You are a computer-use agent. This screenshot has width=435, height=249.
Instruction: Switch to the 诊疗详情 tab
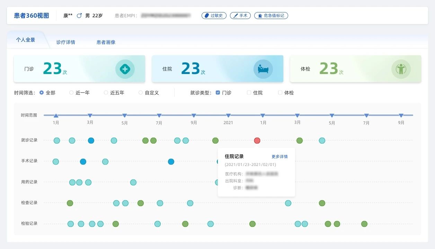(x=66, y=42)
